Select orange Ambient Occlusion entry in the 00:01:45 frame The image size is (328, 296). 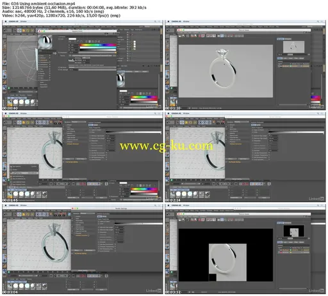[73, 144]
